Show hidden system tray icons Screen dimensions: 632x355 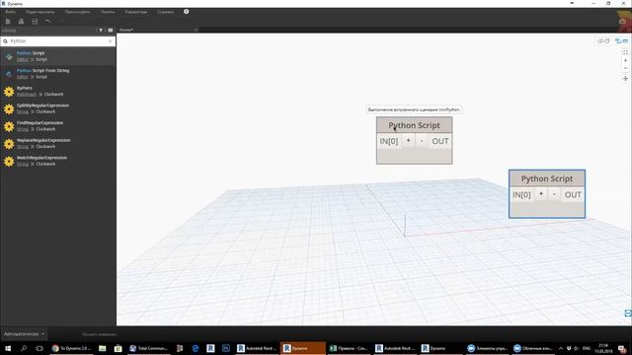[561, 348]
